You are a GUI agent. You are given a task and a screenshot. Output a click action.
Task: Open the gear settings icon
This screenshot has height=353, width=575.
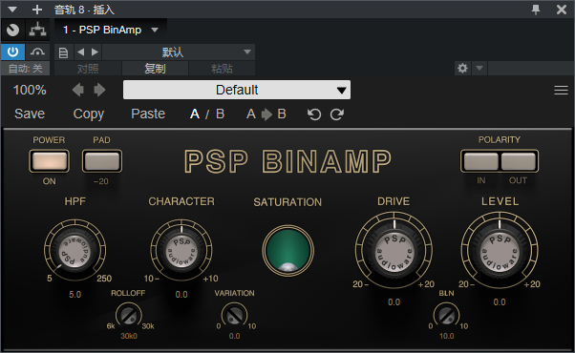[x=463, y=68]
